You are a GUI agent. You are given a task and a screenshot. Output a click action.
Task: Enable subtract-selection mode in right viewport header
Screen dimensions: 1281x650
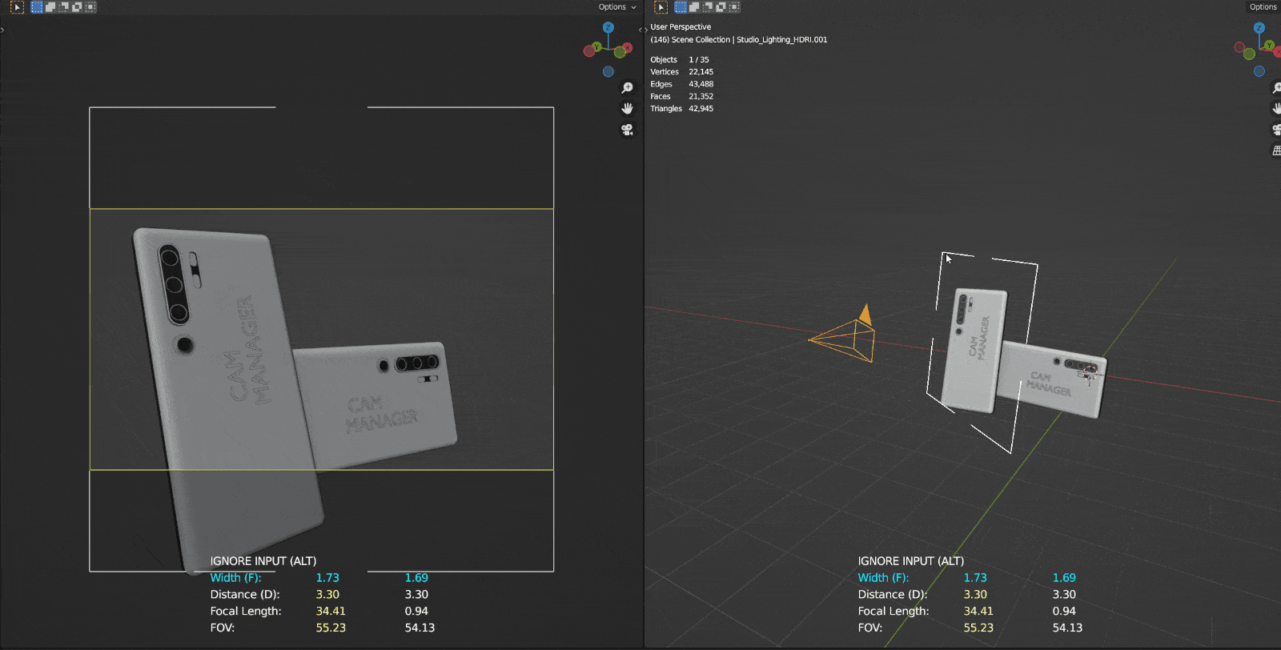tap(707, 7)
